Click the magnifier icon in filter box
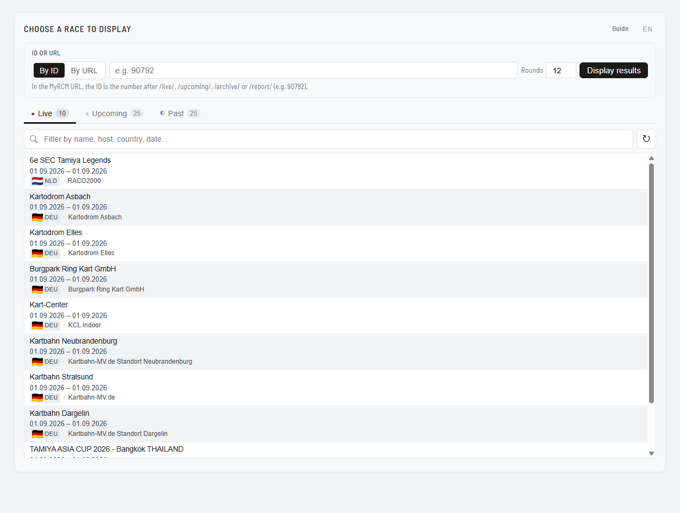 click(x=34, y=139)
